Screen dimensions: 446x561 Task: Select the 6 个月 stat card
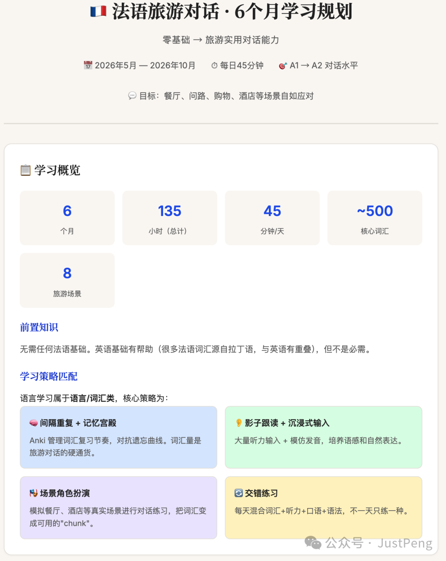click(x=67, y=218)
